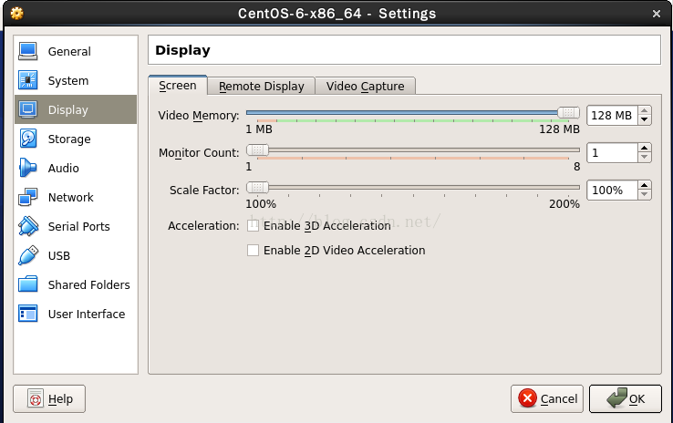
Task: Select the Network label in the sidebar
Action: 71,197
